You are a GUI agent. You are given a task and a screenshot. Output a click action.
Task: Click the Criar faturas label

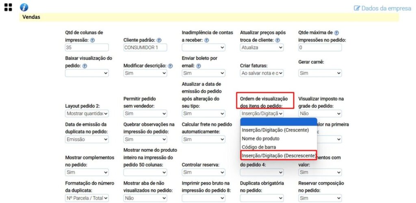(x=253, y=66)
